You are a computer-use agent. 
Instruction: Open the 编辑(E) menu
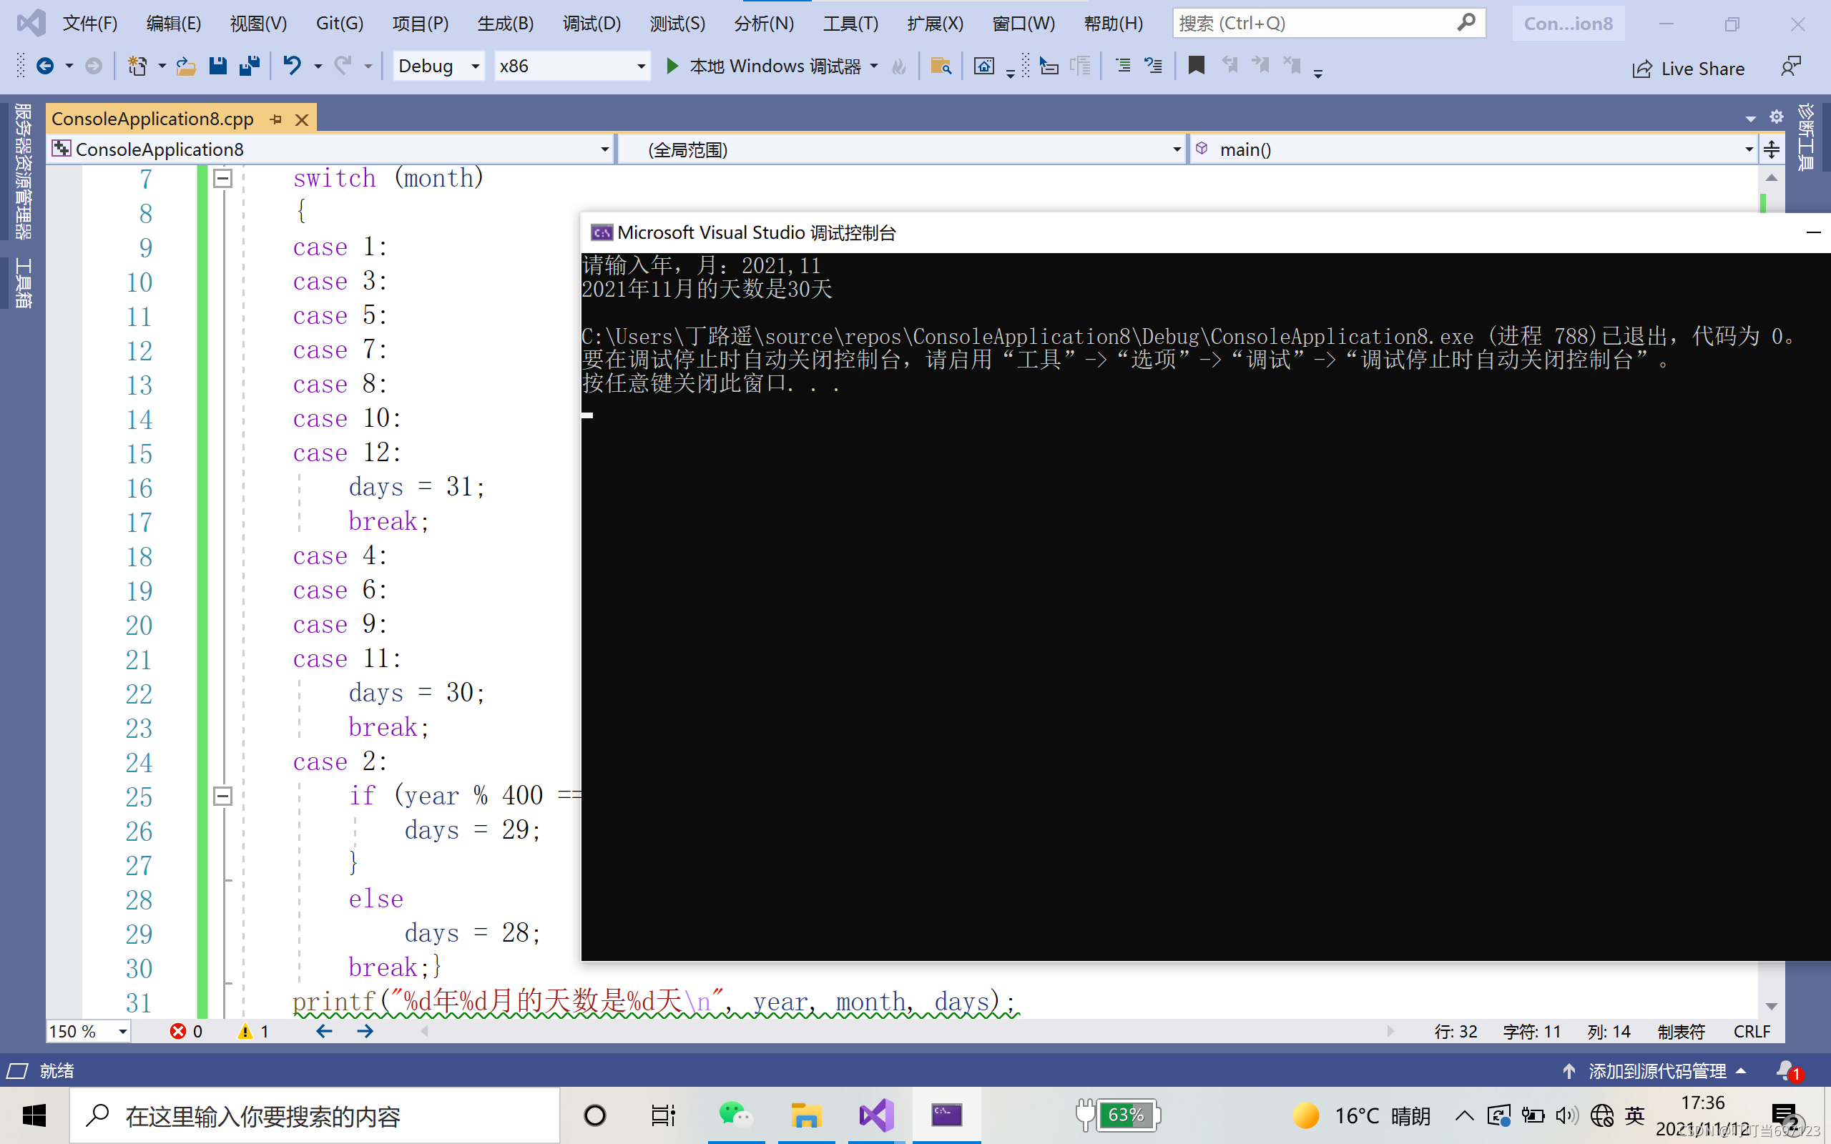pyautogui.click(x=174, y=24)
